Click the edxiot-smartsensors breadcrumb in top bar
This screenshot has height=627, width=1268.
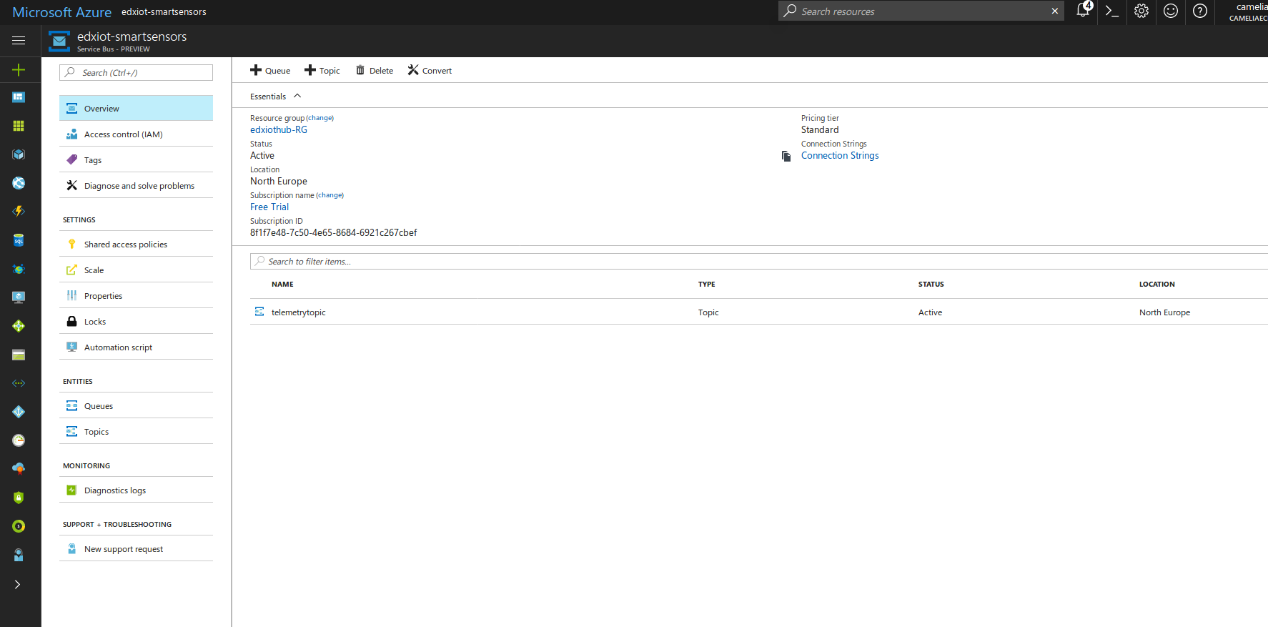coord(164,11)
